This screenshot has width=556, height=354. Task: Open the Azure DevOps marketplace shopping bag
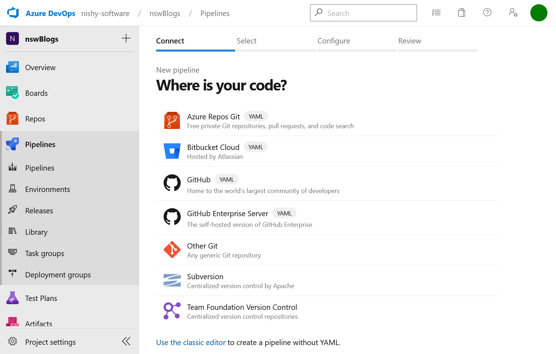(x=461, y=12)
